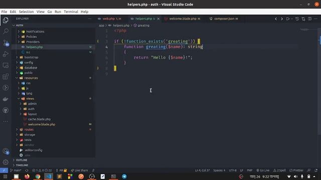Open the File menu
Viewport: 321px width, 180px height.
pyautogui.click(x=4, y=11)
